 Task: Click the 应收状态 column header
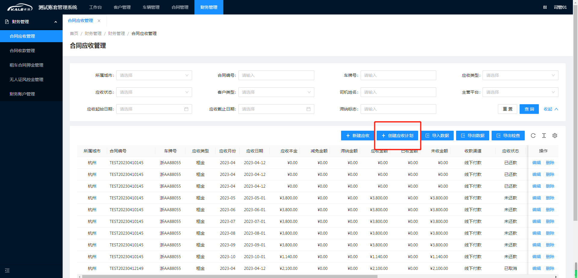click(511, 151)
